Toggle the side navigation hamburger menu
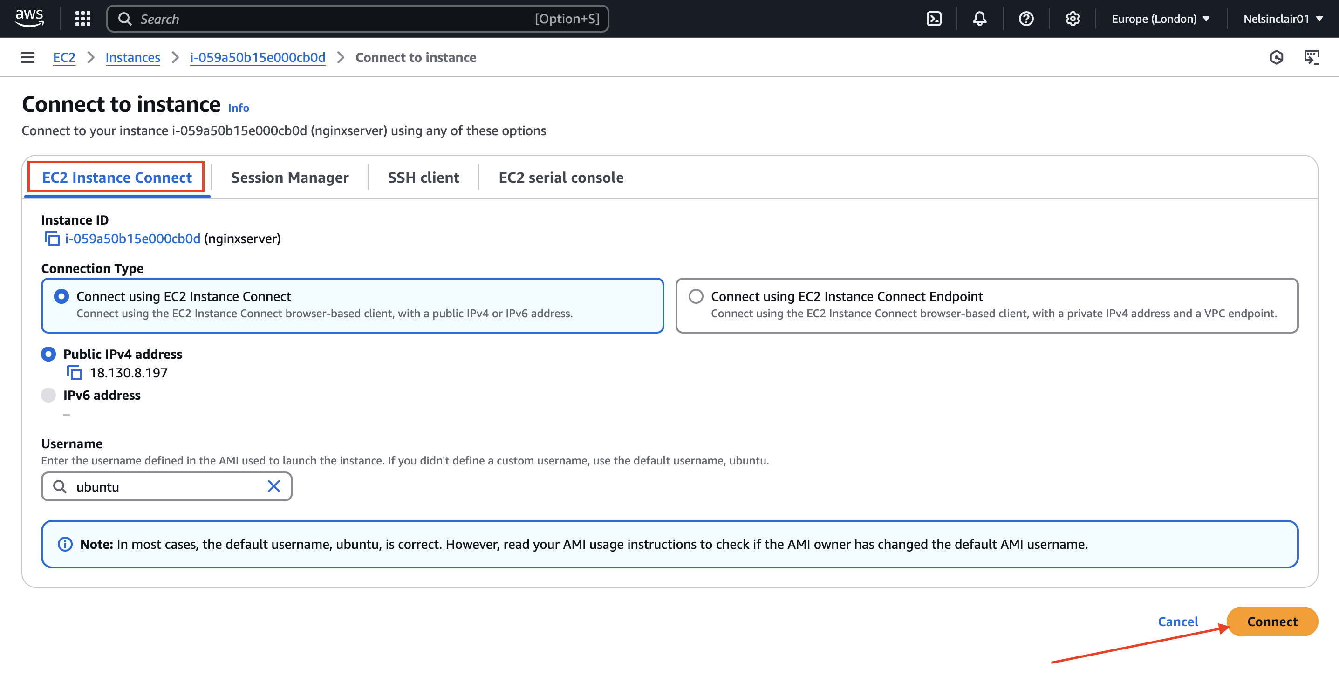This screenshot has width=1339, height=683. [x=28, y=57]
